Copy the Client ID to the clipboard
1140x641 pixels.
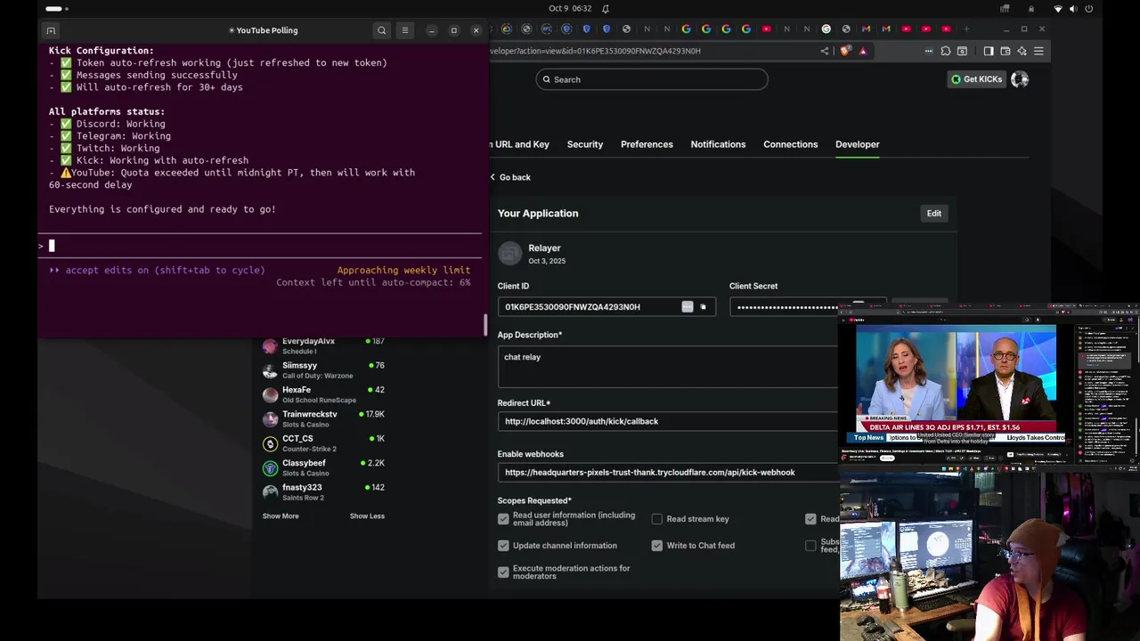tap(703, 307)
